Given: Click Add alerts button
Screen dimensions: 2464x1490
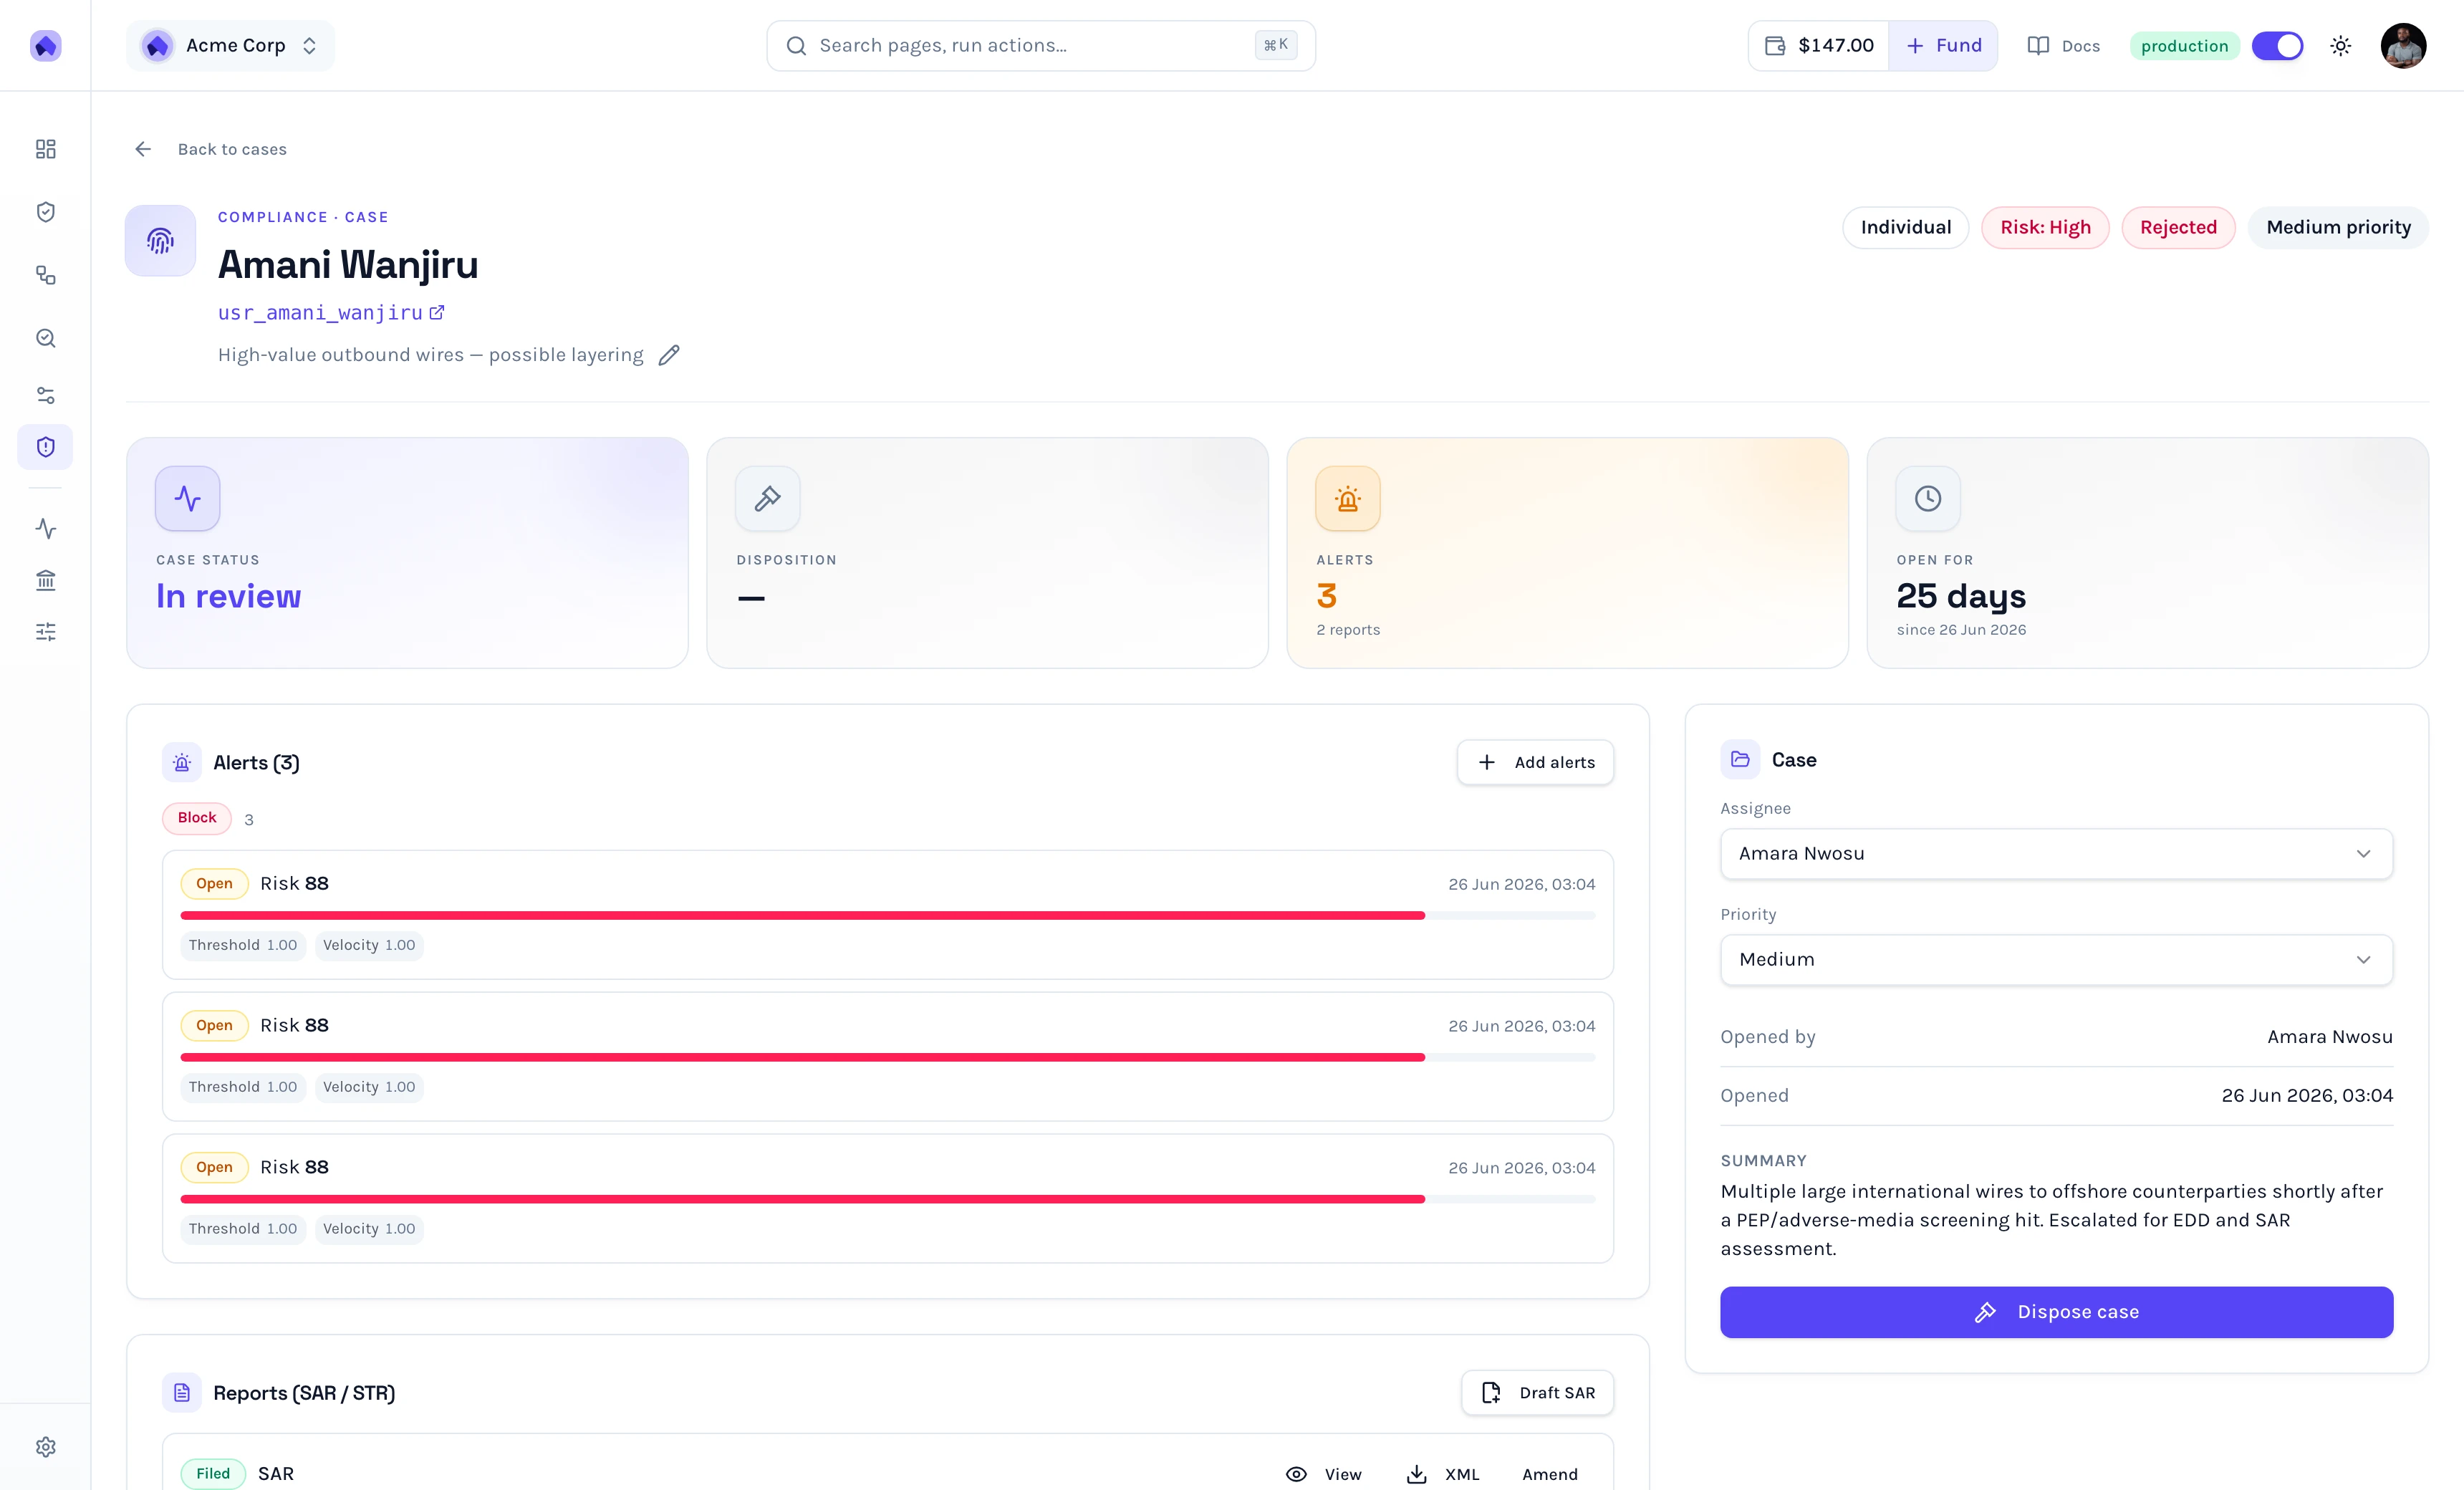Looking at the screenshot, I should click(x=1535, y=762).
